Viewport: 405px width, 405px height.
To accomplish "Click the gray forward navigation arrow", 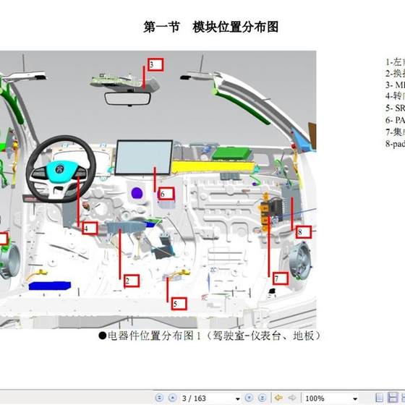I will point(292,398).
